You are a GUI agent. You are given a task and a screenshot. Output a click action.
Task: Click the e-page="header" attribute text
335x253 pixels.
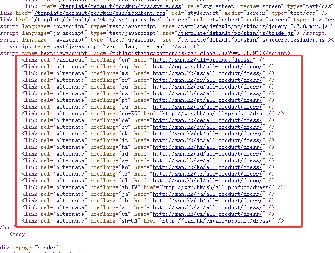click(36, 248)
